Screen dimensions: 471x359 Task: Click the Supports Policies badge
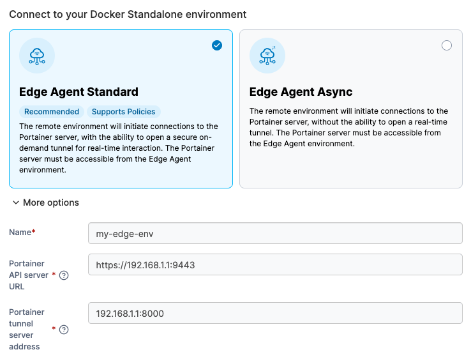[x=123, y=112]
